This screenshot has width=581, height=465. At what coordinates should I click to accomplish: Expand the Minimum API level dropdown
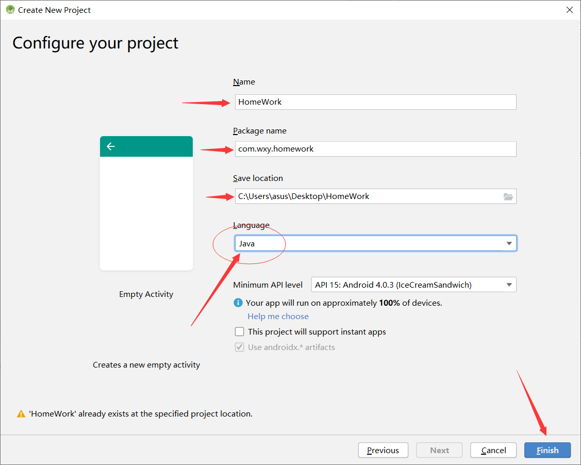click(x=413, y=285)
